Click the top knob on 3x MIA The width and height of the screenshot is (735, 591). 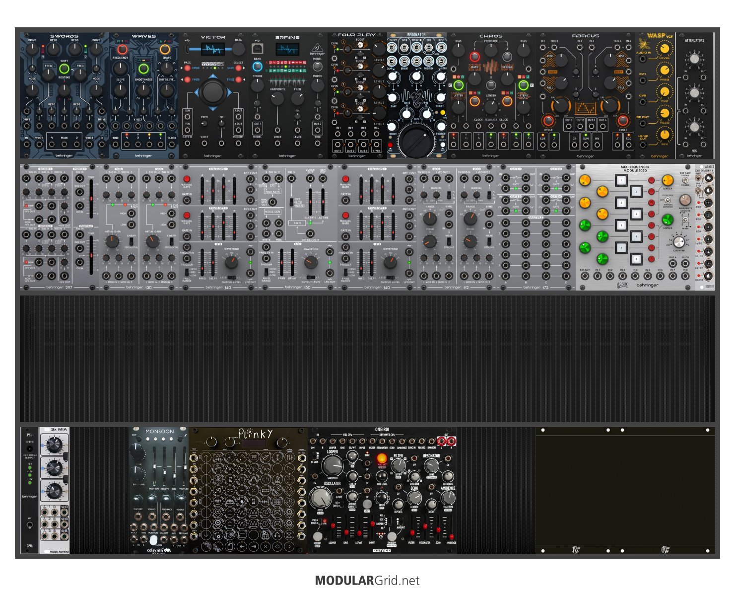pyautogui.click(x=55, y=445)
